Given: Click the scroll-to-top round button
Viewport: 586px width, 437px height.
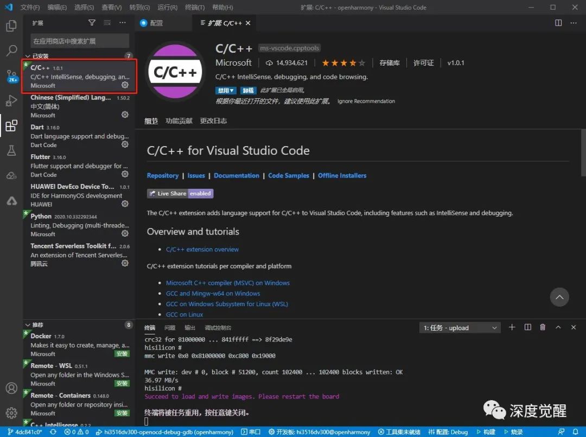Looking at the screenshot, I should [559, 297].
